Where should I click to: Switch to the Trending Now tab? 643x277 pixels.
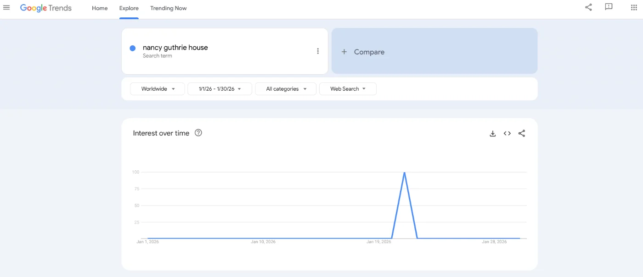[x=168, y=8]
